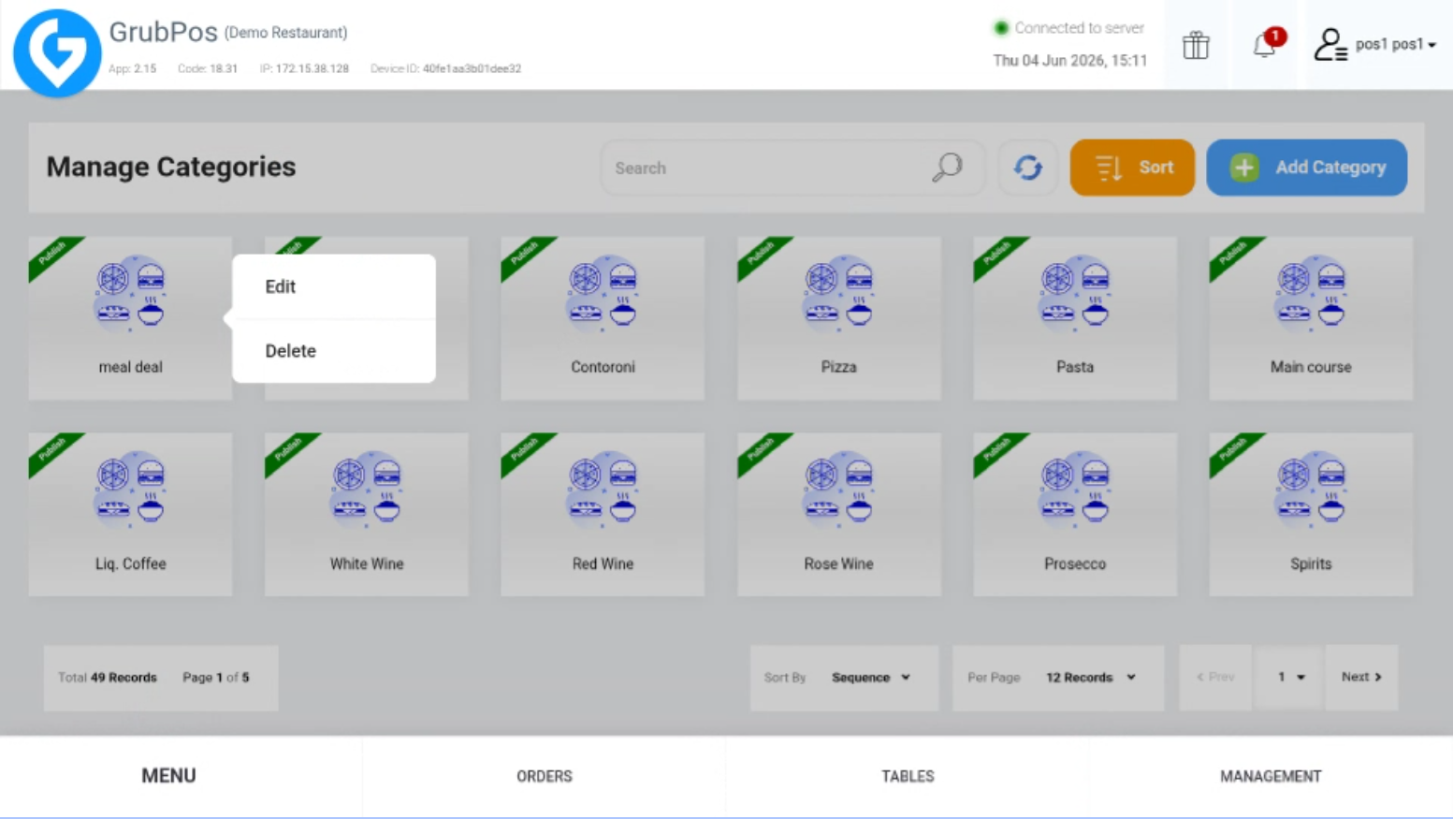This screenshot has width=1453, height=819.
Task: Open the gift box icon
Action: [x=1195, y=45]
